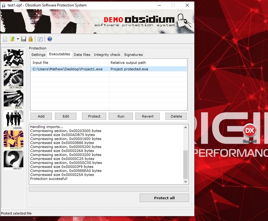268x221 pixels.
Task: Click the Protection successful! log line
Action: (x=49, y=179)
